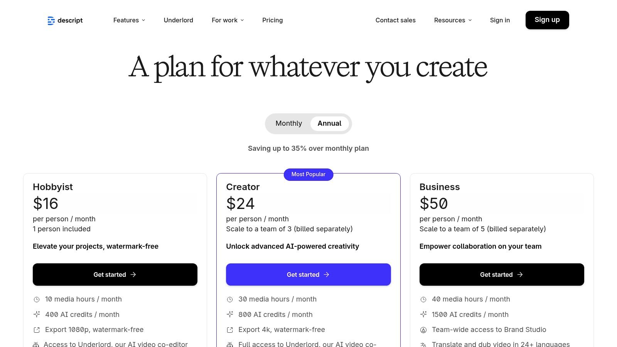Switch billing to Monthly
This screenshot has width=617, height=347.
pos(288,123)
